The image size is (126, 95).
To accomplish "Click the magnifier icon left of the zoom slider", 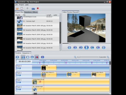I will pyautogui.click(x=75, y=57).
